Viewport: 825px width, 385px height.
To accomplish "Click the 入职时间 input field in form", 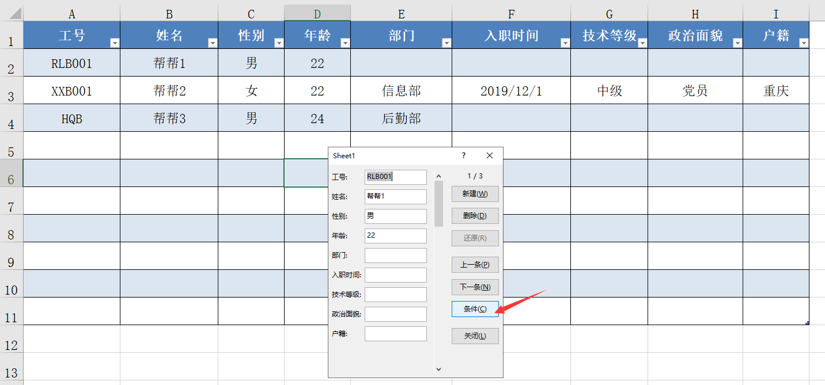I will tap(396, 275).
